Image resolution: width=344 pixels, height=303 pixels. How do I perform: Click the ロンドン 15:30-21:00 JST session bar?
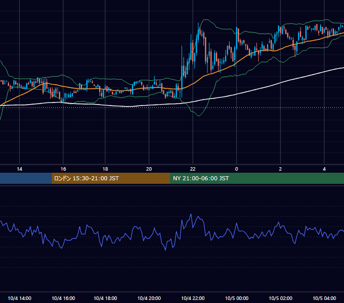coord(111,178)
